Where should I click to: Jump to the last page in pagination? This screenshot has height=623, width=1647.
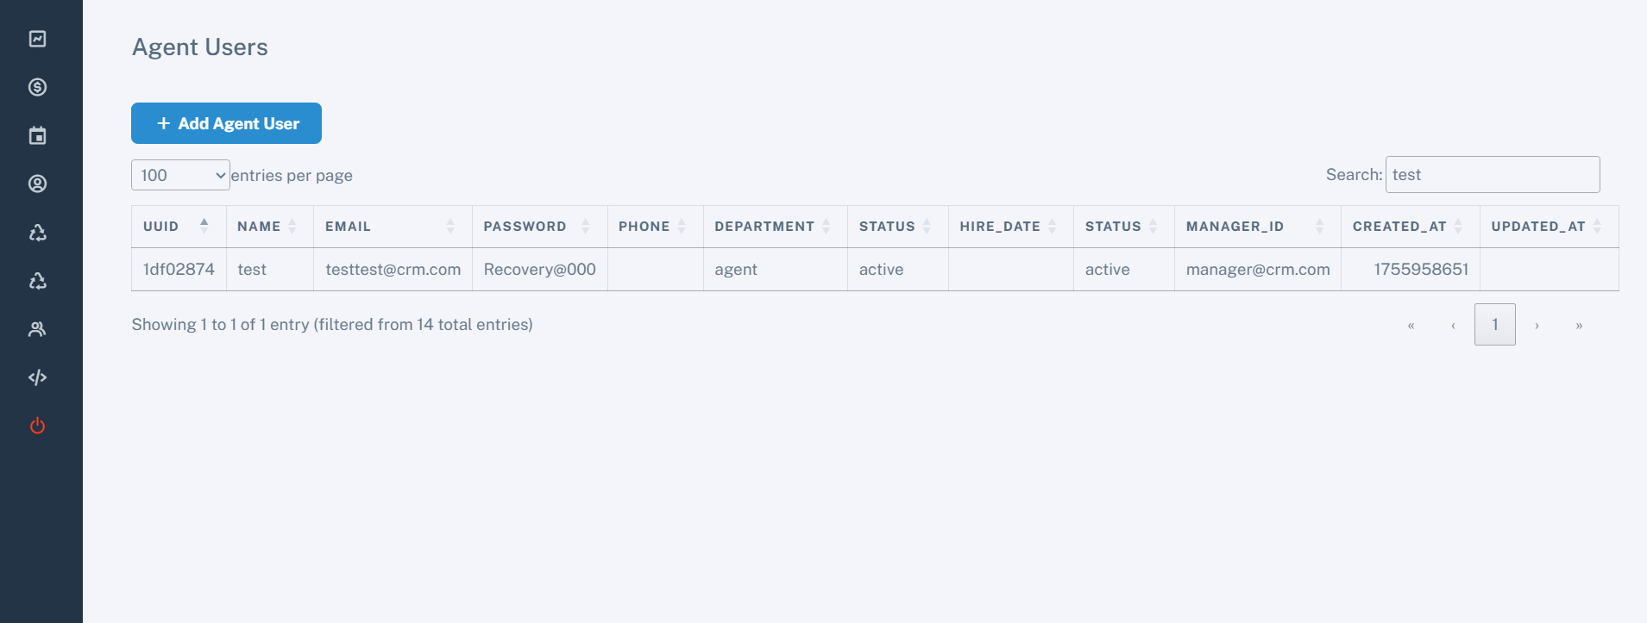1579,326
